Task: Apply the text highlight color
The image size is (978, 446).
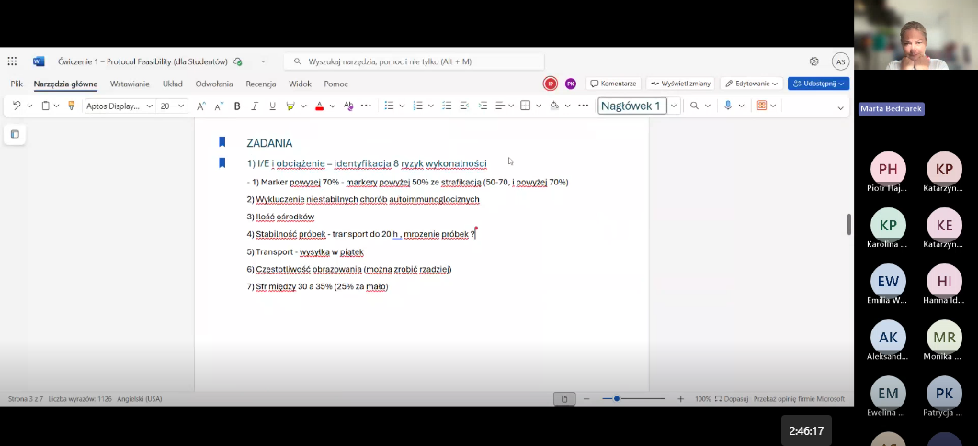Action: pos(290,106)
